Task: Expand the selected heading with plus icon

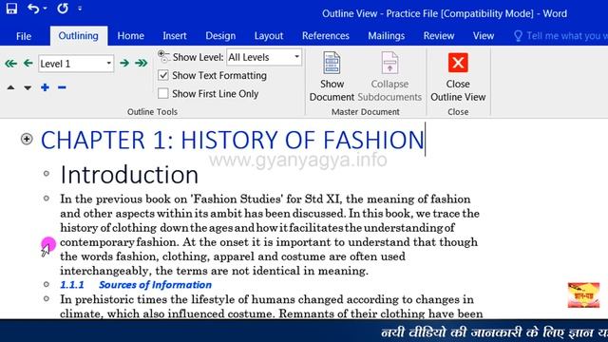Action: pyautogui.click(x=45, y=87)
